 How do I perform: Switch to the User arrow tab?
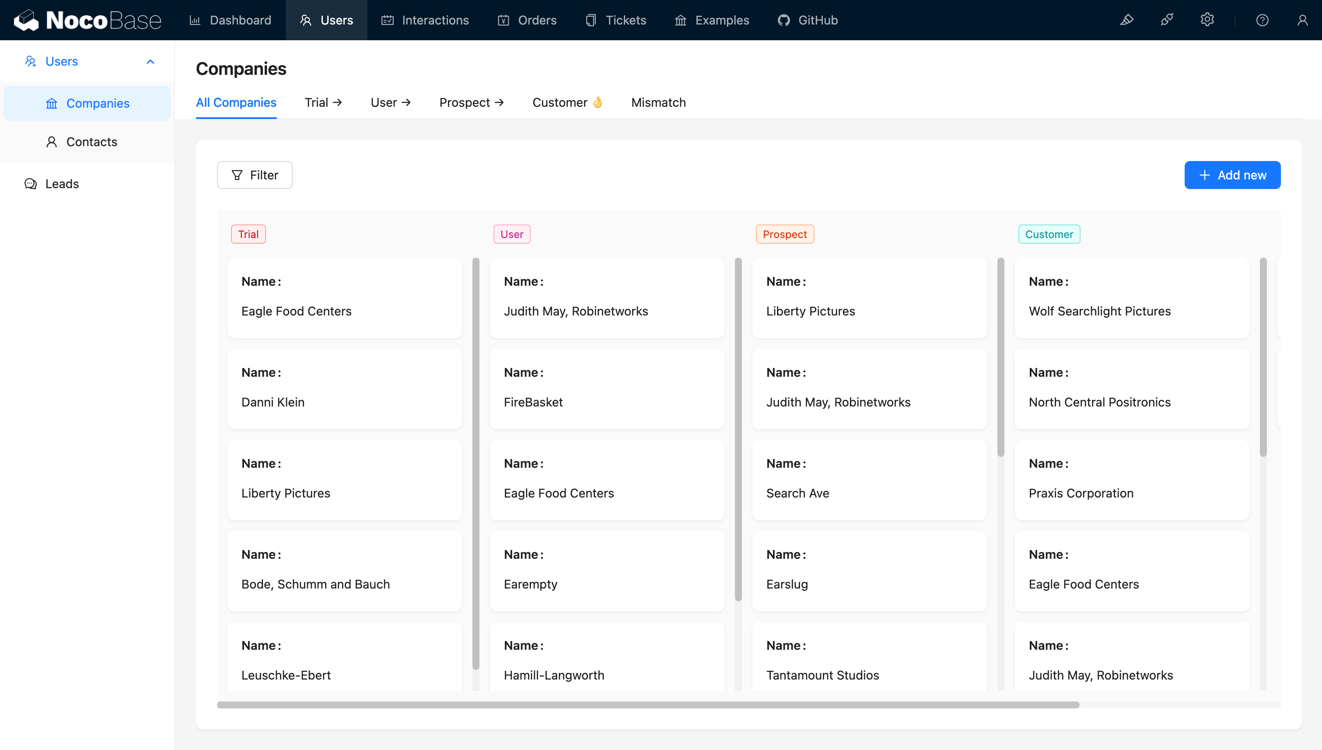[389, 102]
